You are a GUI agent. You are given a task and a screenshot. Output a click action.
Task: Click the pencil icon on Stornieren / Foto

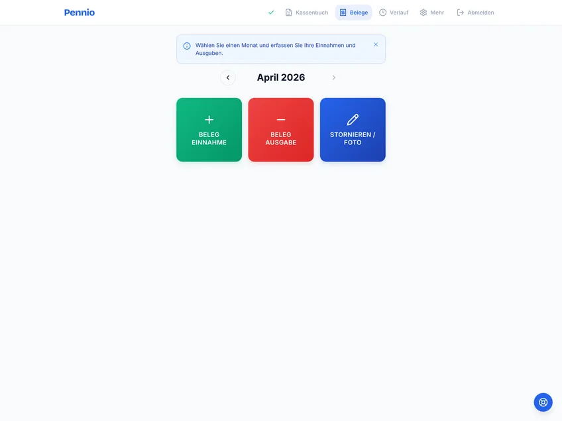(x=353, y=120)
